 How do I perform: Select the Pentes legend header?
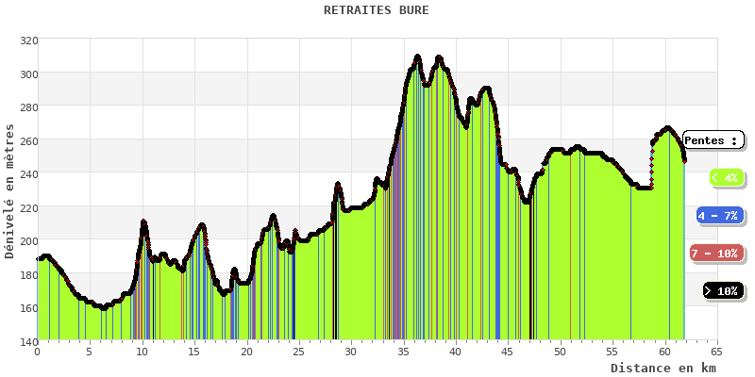713,140
